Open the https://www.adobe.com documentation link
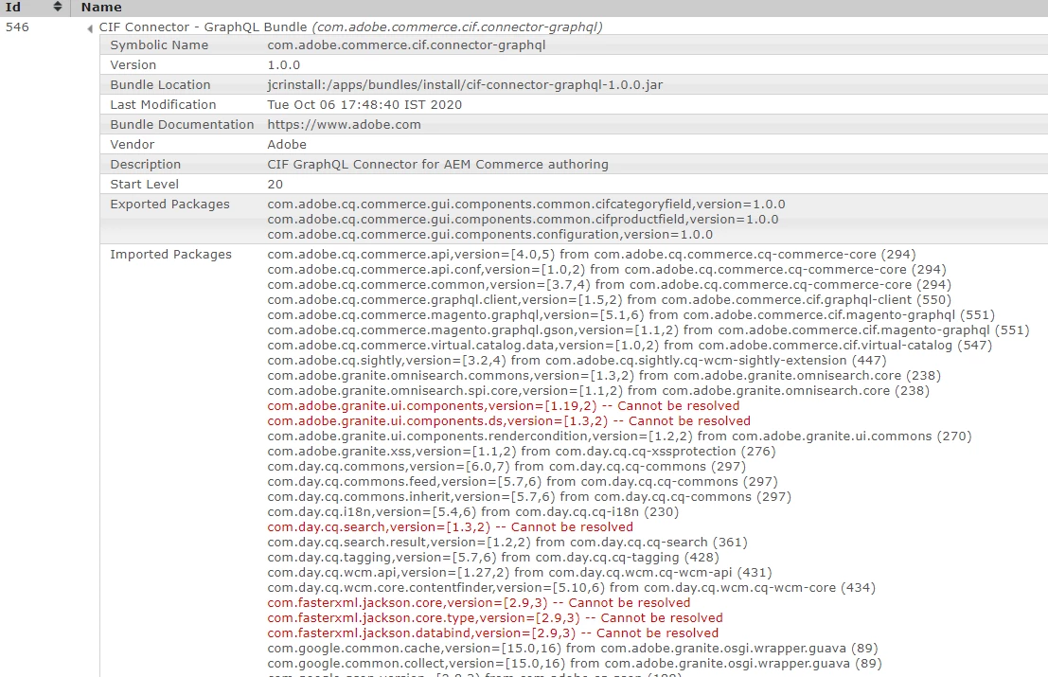This screenshot has height=677, width=1048. click(345, 124)
